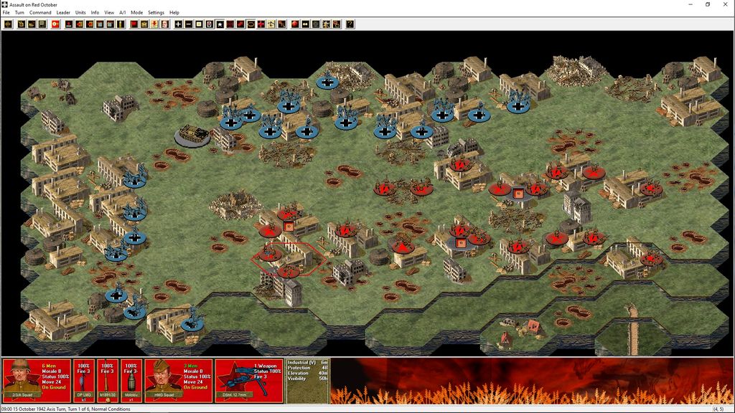Open the A/I menu

click(x=122, y=13)
